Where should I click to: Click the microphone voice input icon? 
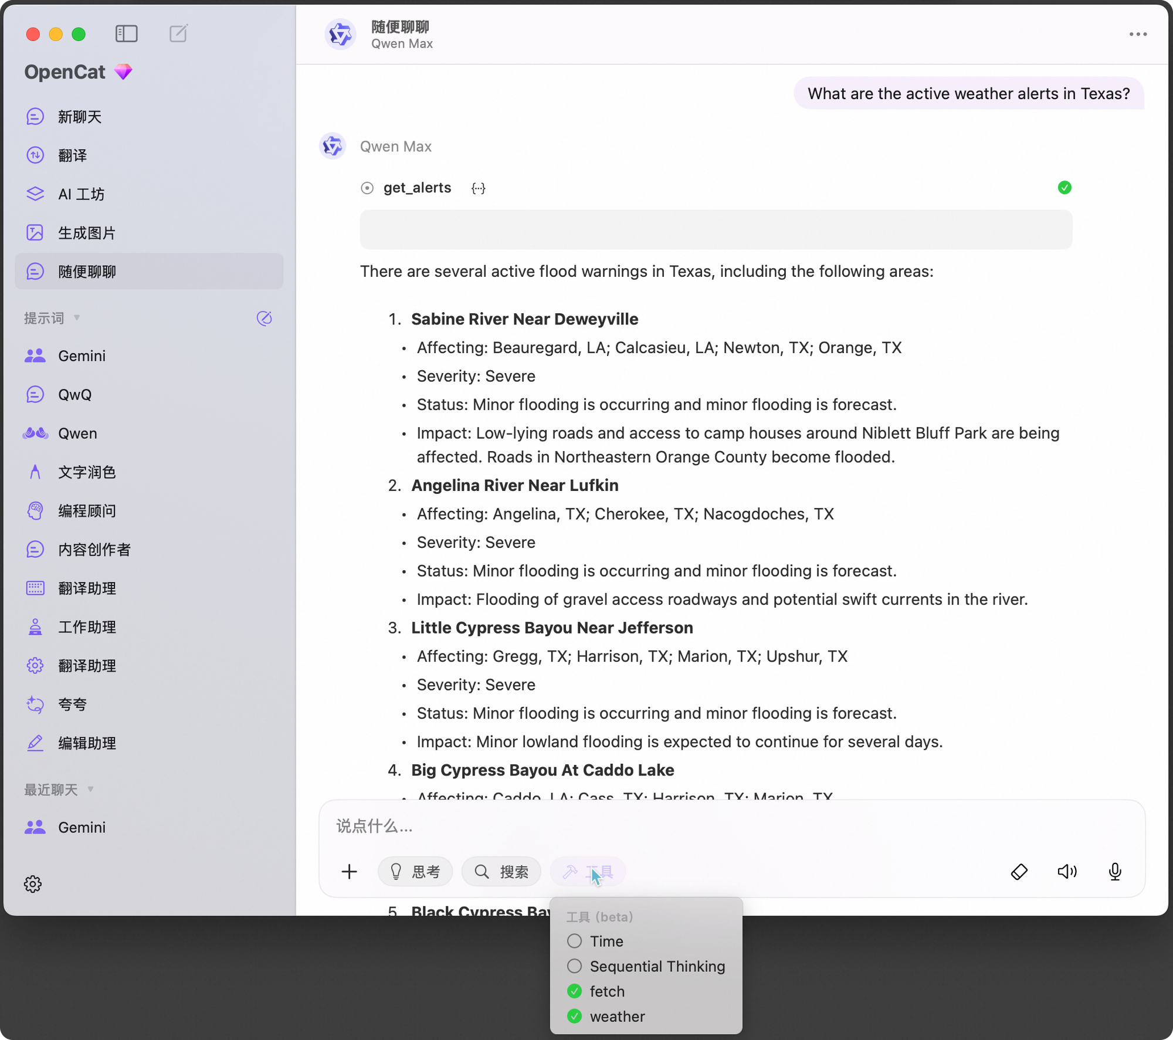click(x=1115, y=872)
